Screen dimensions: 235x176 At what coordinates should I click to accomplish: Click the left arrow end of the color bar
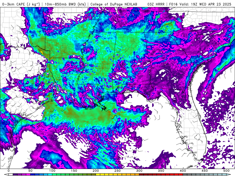pyautogui.click(x=6, y=174)
